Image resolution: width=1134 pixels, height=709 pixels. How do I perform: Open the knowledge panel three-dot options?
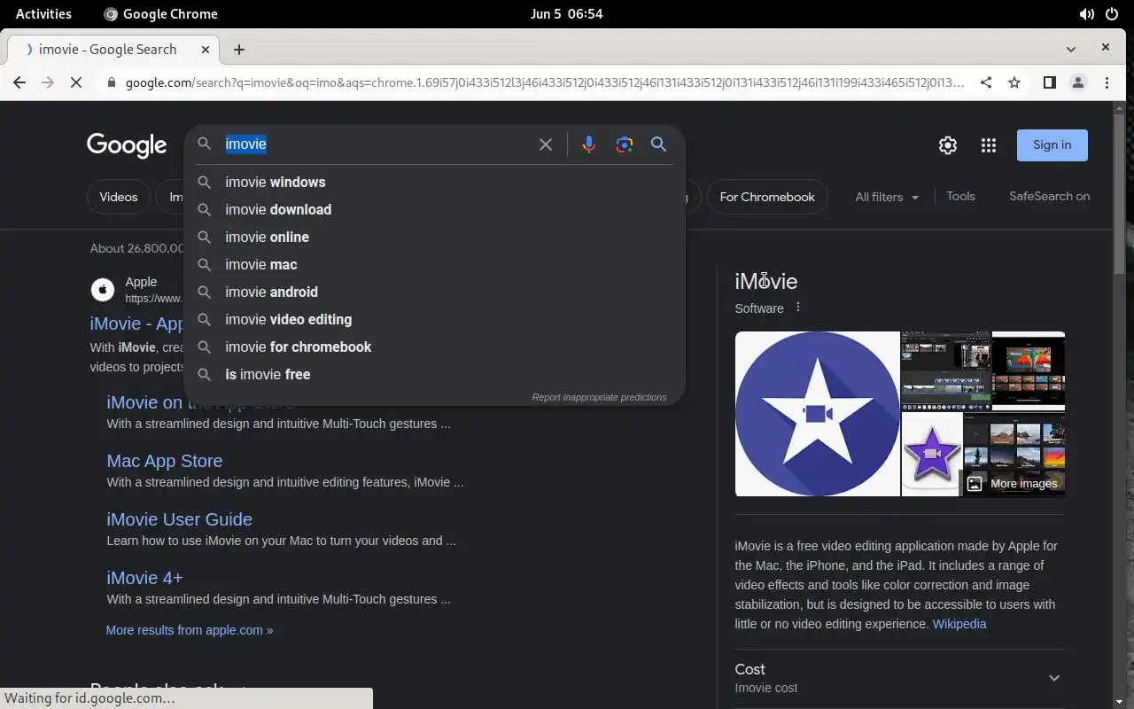[x=798, y=308]
